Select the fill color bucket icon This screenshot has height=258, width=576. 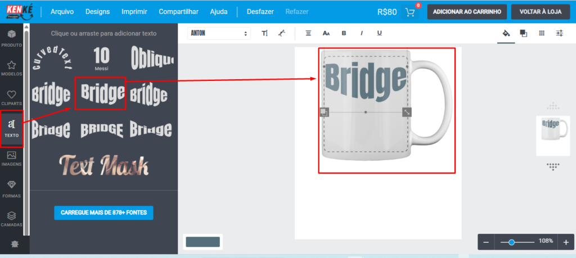coord(506,33)
